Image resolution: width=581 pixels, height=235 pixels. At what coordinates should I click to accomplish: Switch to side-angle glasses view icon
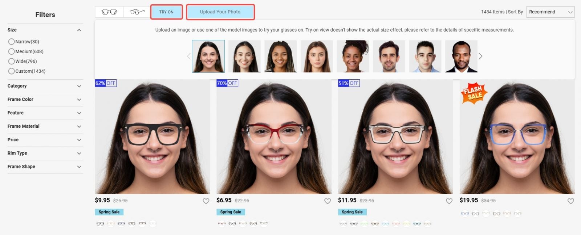138,12
